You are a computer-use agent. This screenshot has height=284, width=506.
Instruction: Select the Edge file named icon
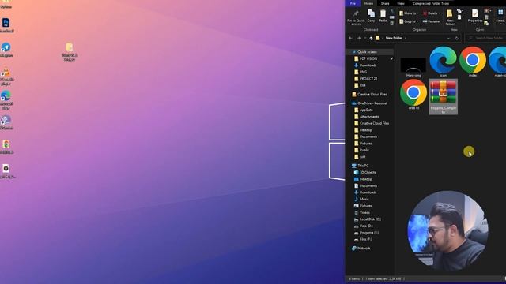coord(443,62)
